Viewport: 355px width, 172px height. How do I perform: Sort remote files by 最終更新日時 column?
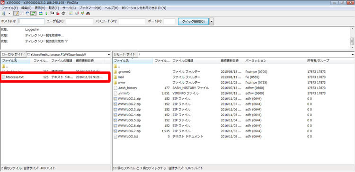click(231, 61)
